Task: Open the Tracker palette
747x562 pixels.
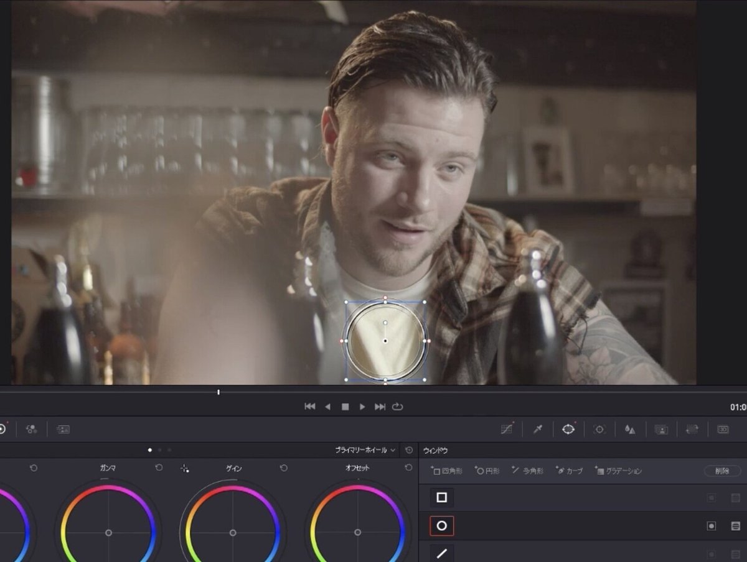Action: pos(599,429)
